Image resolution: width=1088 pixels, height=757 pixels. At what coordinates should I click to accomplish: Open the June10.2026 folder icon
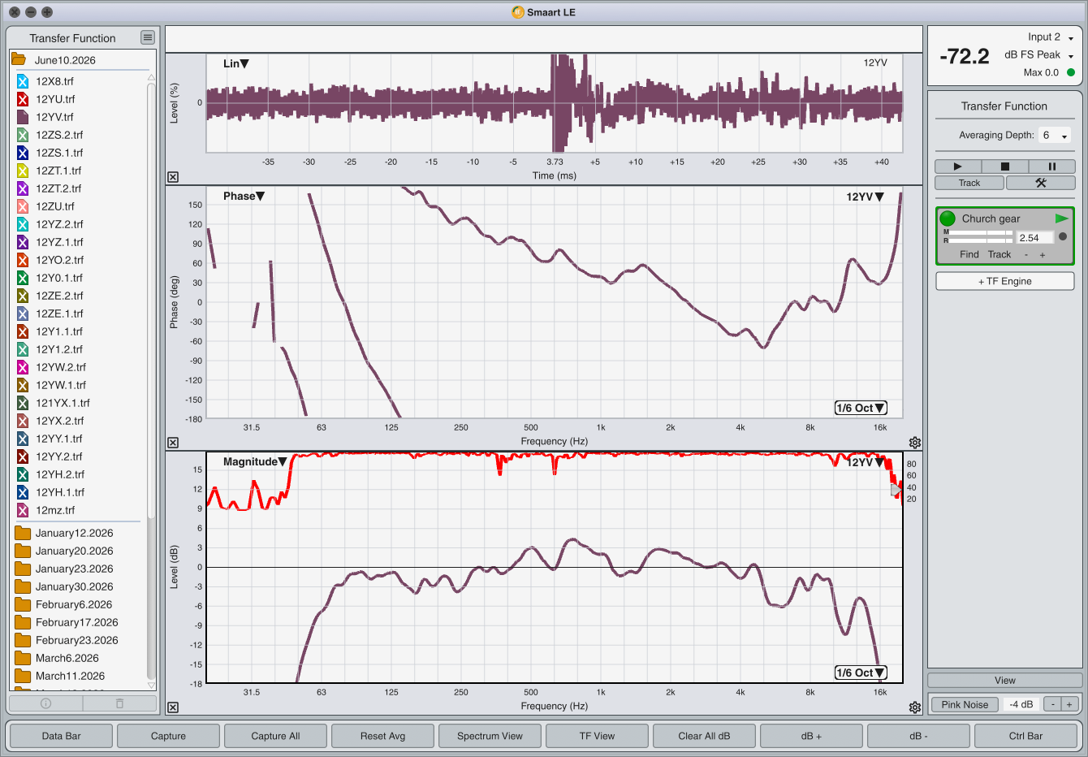tap(18, 59)
